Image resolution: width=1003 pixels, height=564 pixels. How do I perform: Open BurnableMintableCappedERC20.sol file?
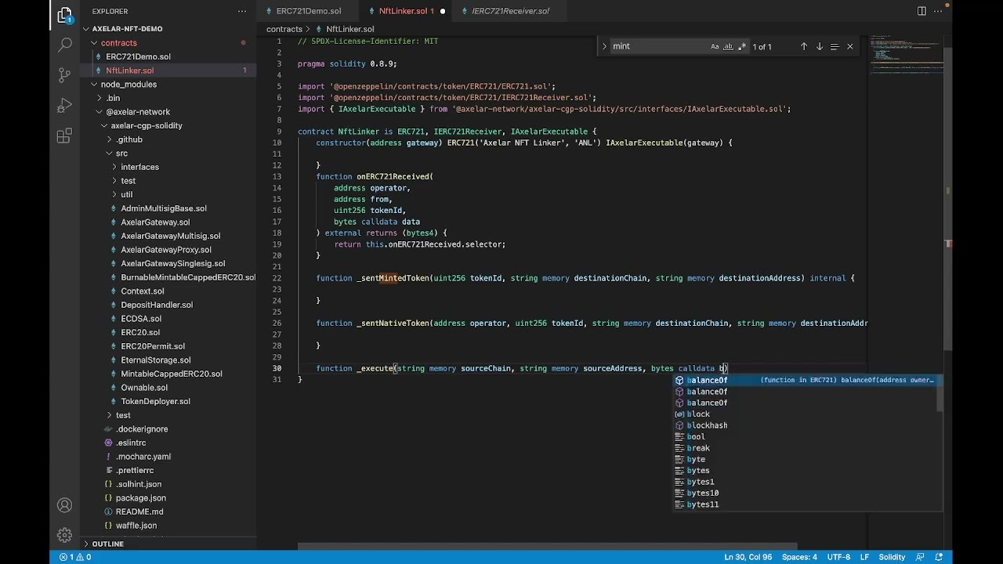[x=188, y=277]
